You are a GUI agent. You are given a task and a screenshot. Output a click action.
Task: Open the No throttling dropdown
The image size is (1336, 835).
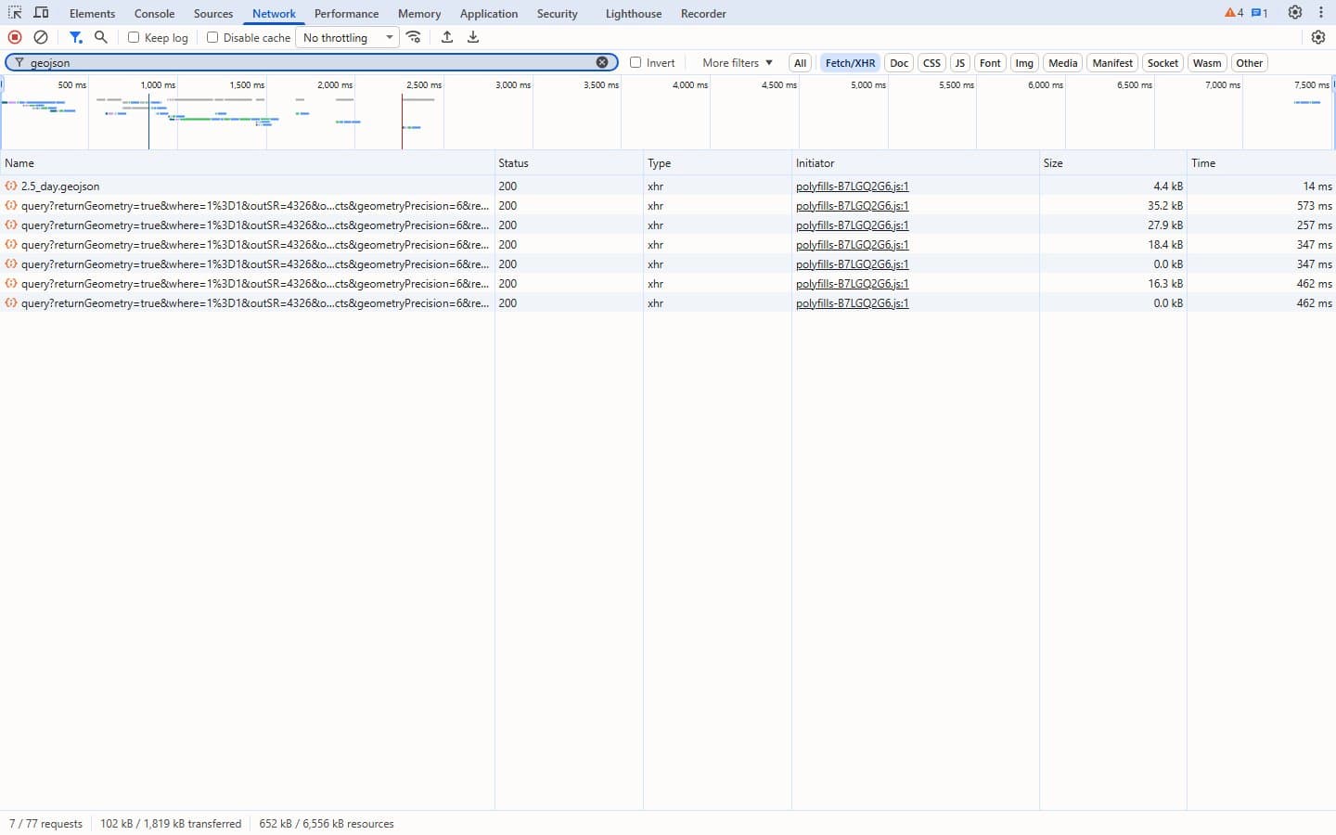coord(348,37)
